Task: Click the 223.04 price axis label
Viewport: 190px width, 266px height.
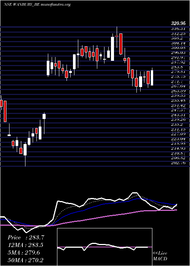Action: [178, 139]
